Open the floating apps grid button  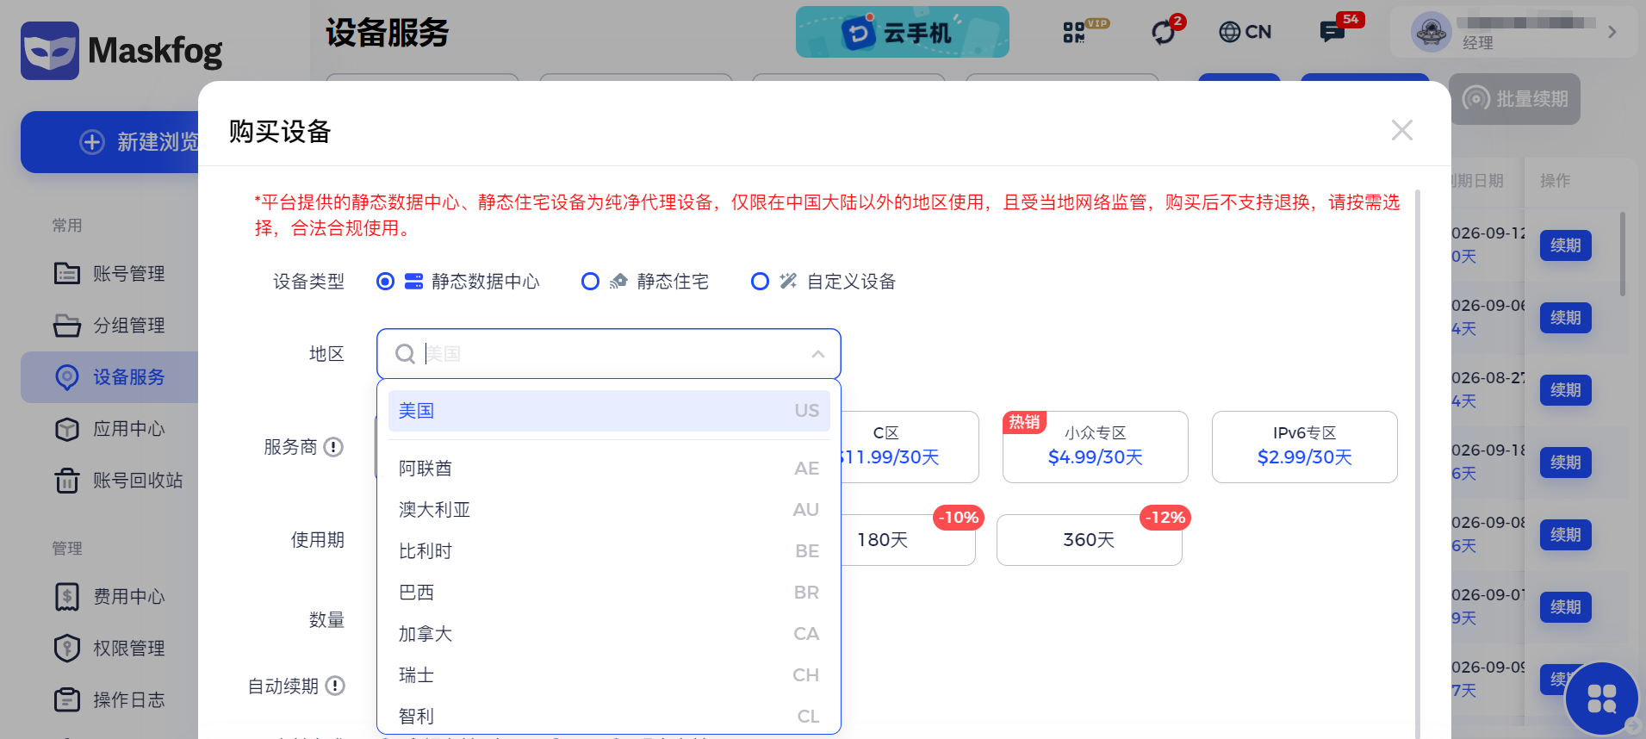(1601, 699)
